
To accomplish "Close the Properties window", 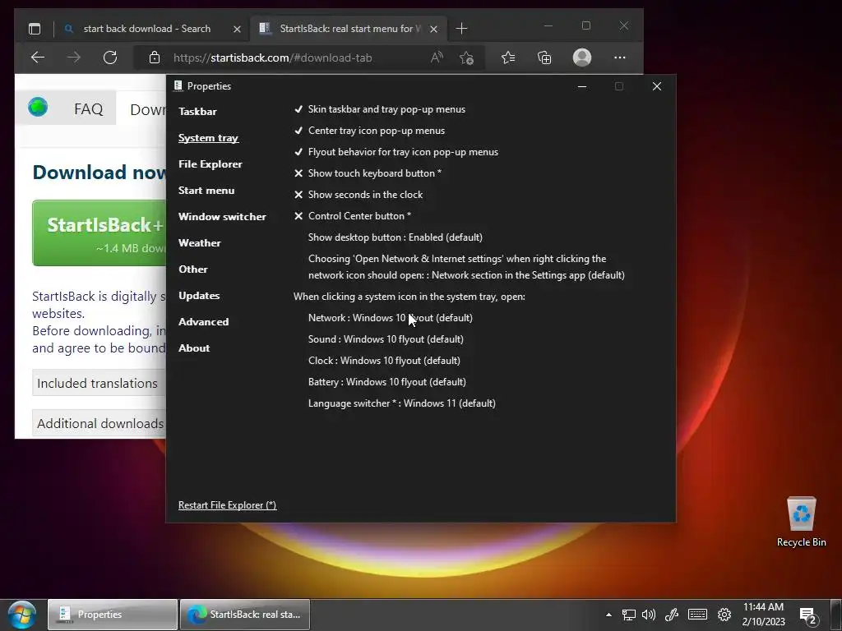I will tap(657, 86).
